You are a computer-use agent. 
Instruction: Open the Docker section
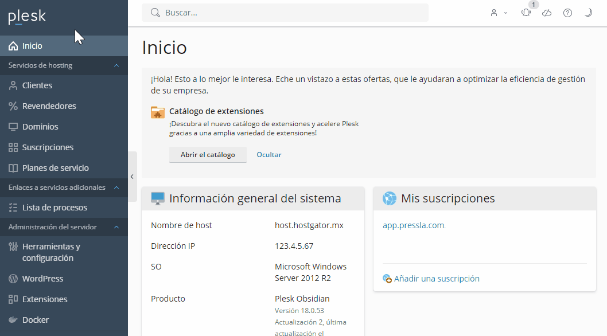pos(64,320)
